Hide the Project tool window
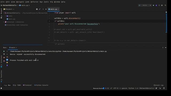 point(46,9)
